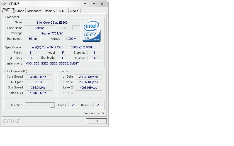
Task: Minimize the CPU-Z window
Action: 85,4
